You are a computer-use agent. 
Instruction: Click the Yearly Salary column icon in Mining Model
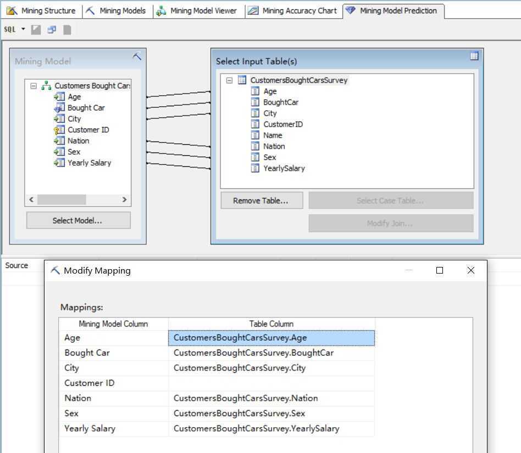(x=59, y=163)
